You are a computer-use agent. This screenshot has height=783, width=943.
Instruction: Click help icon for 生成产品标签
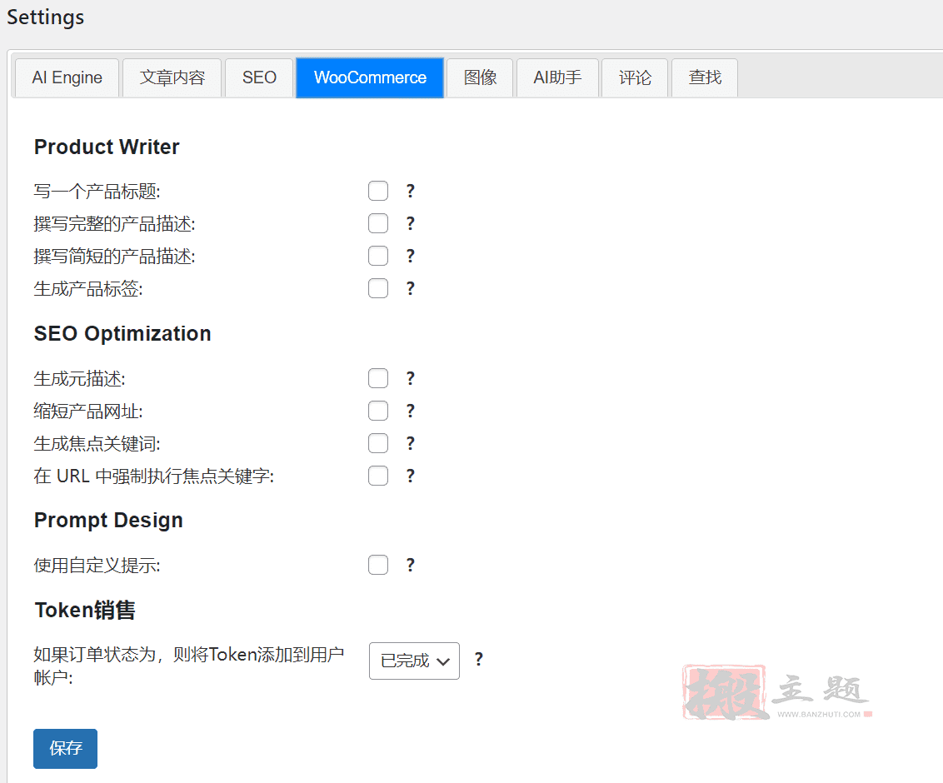[410, 289]
